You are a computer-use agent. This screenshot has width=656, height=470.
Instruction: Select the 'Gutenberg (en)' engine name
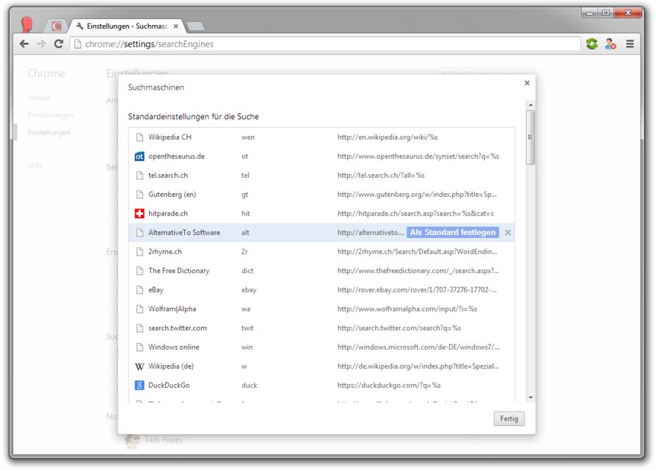coord(172,195)
